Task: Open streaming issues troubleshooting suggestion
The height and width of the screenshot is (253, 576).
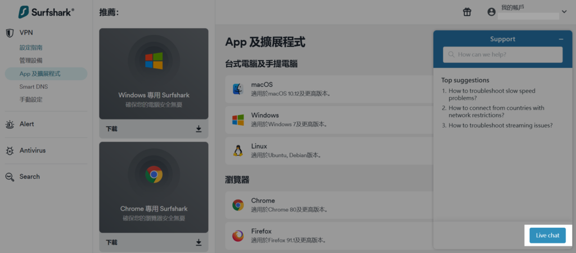Action: click(500, 125)
